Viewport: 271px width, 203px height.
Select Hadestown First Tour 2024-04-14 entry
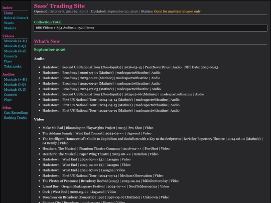[x=111, y=100]
